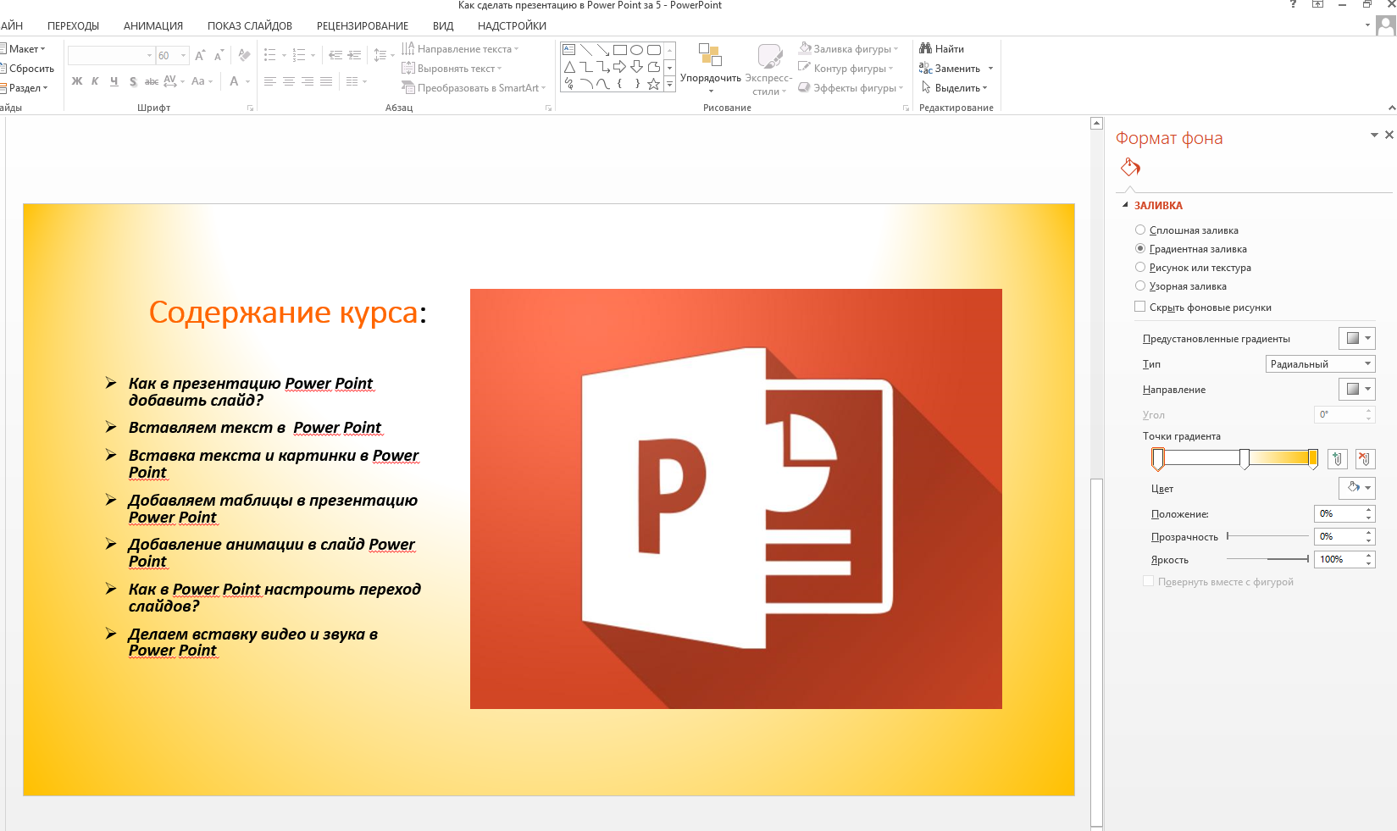Enable Скрыть фоновые рисунки checkbox

tap(1140, 307)
